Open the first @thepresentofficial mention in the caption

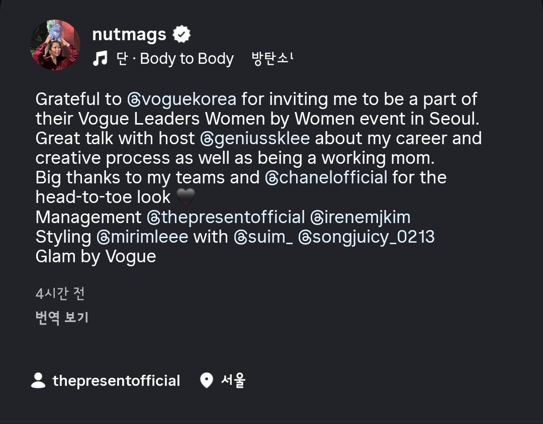(x=225, y=217)
